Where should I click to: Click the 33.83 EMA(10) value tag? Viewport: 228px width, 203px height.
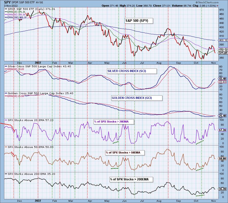pyautogui.click(x=222, y=82)
